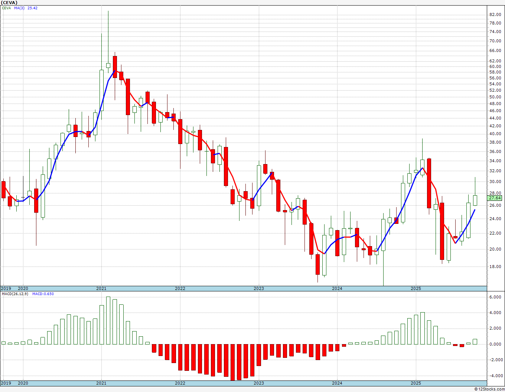Click the 52.00 price axis label
Screen dimensions: 505x392
pyautogui.click(x=495, y=90)
